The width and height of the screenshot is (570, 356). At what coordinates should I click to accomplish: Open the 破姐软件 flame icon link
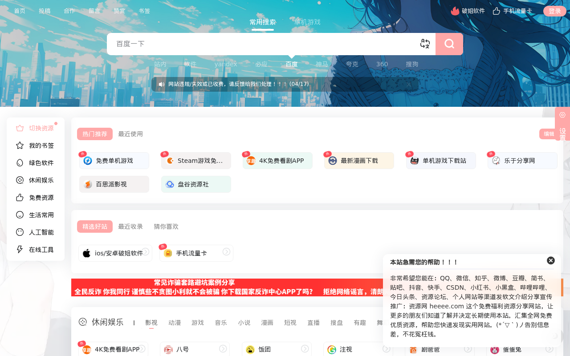tap(455, 11)
